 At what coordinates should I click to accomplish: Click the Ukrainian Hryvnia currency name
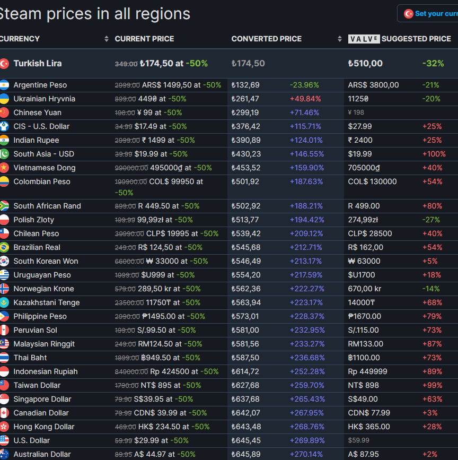tap(44, 99)
